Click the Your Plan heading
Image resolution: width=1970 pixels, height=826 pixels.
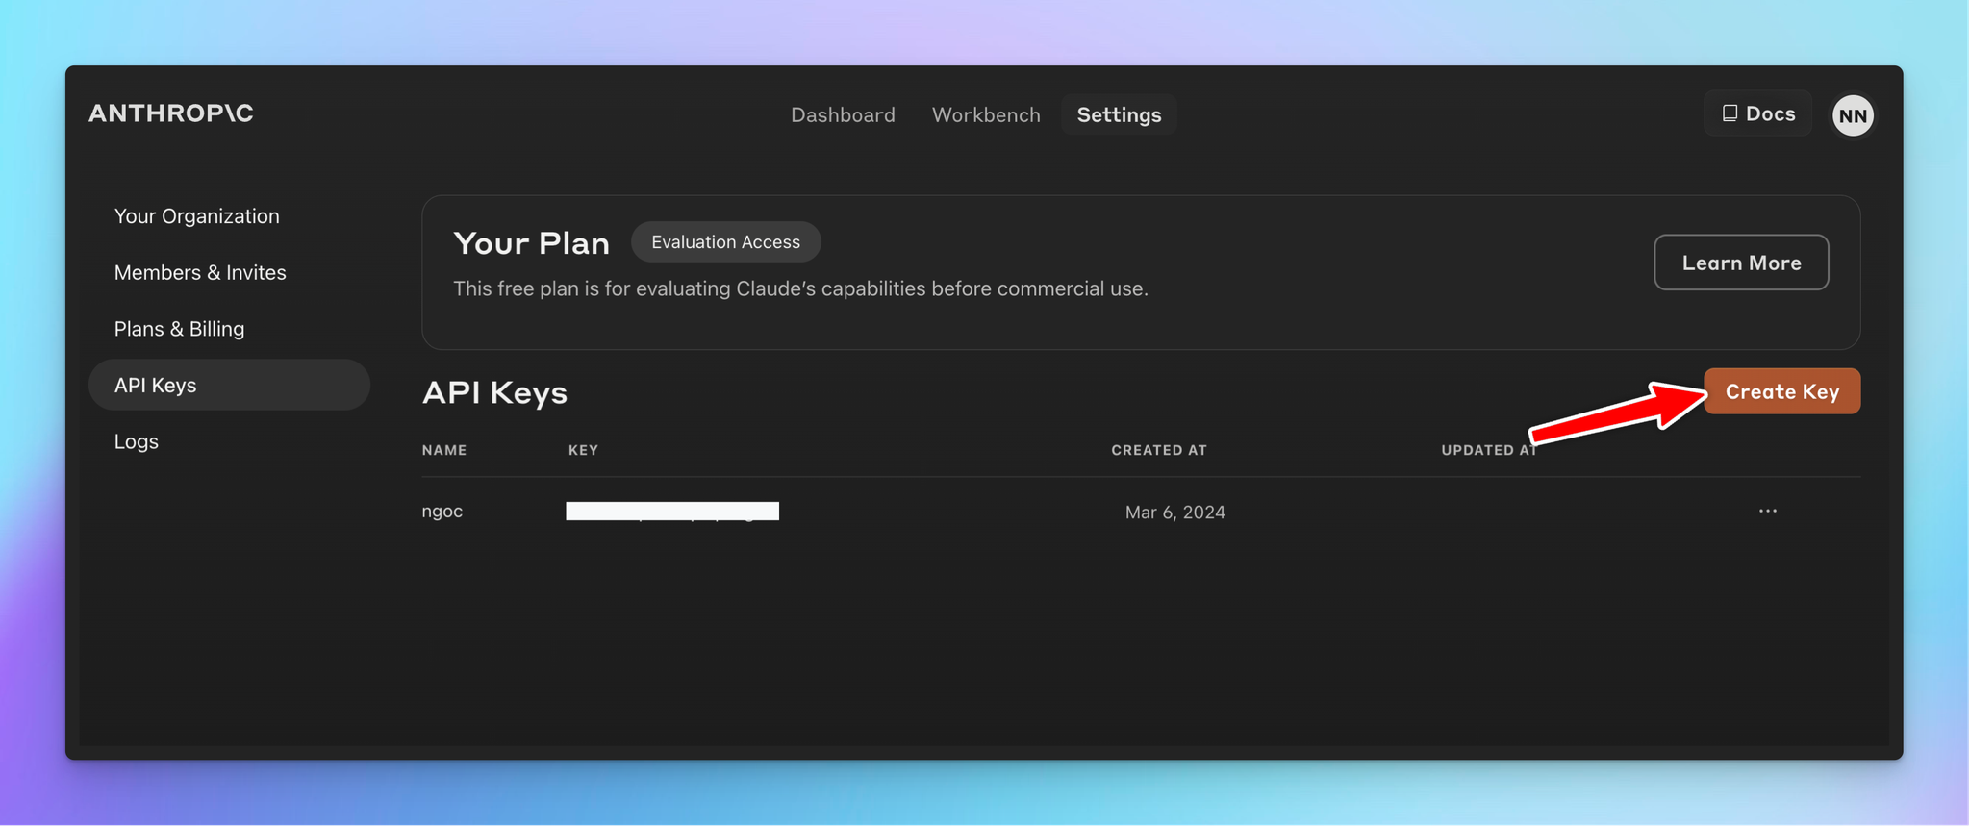point(531,242)
